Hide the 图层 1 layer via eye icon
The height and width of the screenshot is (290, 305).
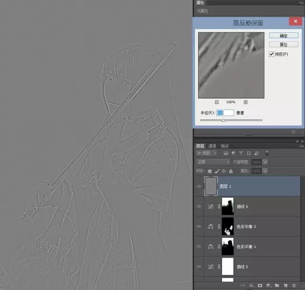(199, 186)
